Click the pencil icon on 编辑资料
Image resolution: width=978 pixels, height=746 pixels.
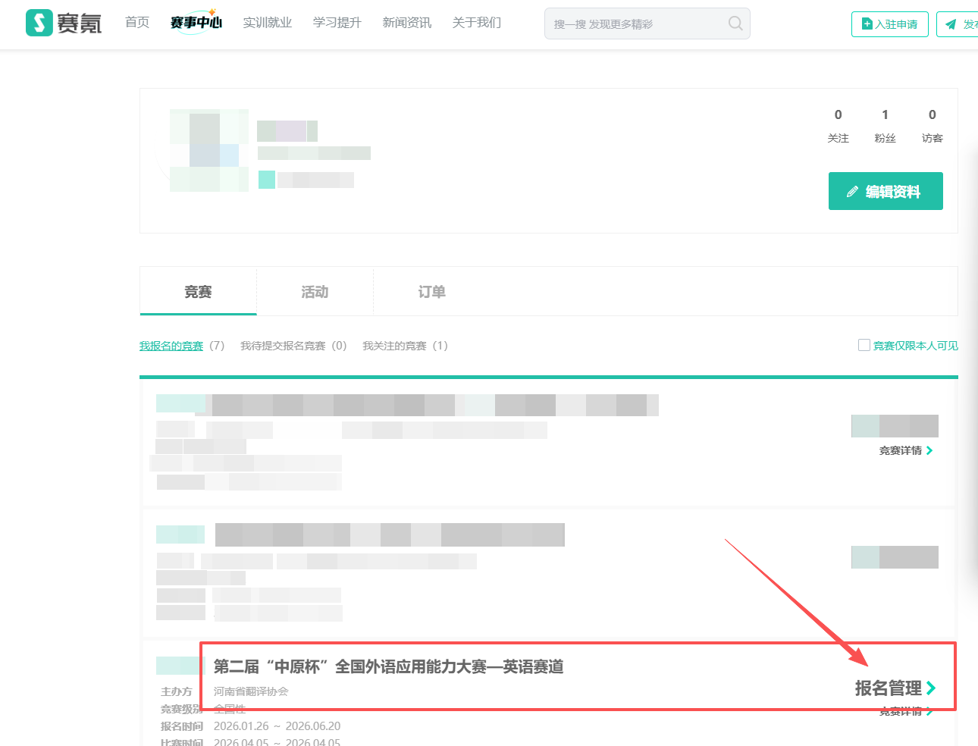point(852,192)
